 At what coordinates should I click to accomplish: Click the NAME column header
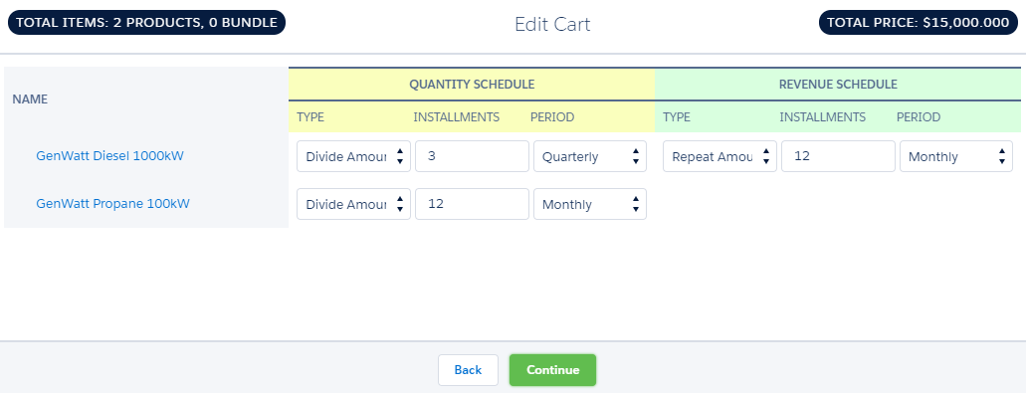click(30, 99)
